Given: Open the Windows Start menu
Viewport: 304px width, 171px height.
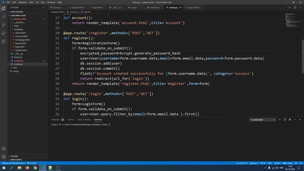Looking at the screenshot, I should coord(4,168).
